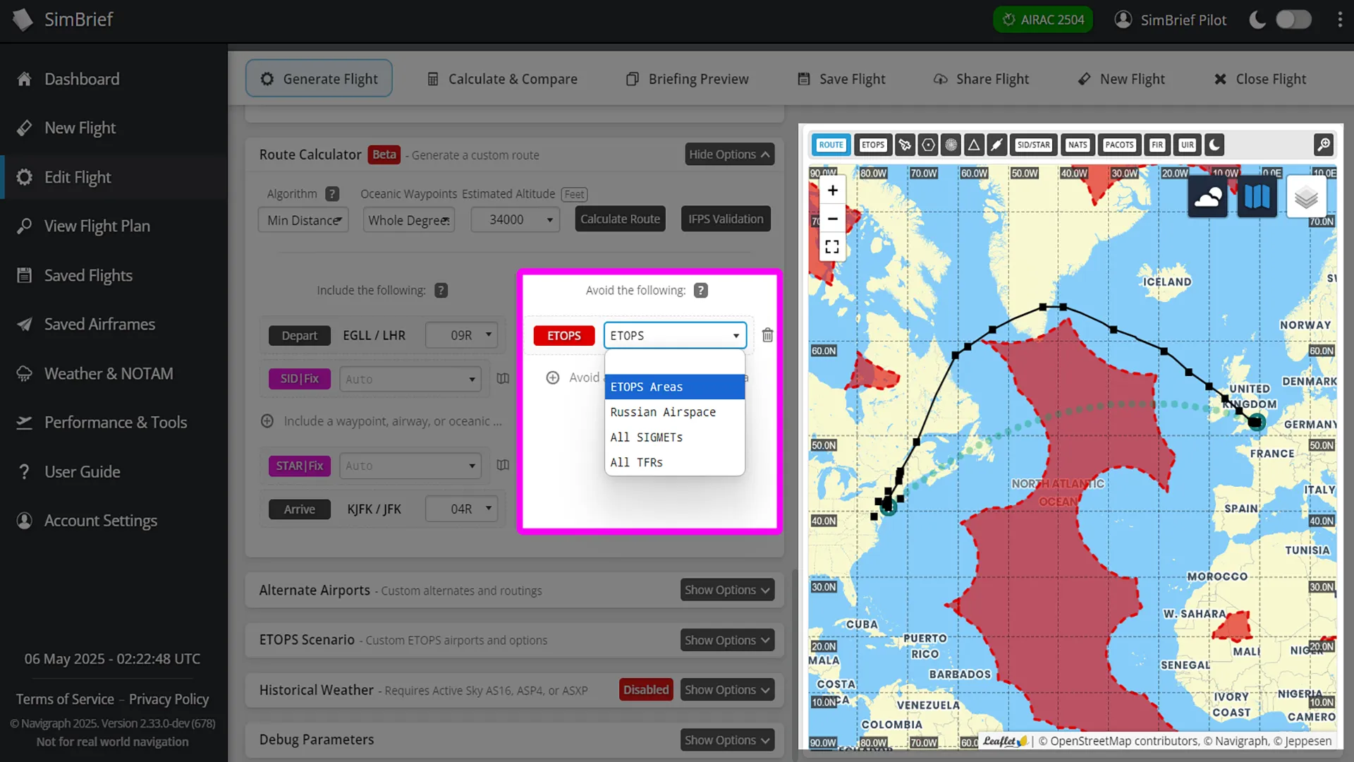The width and height of the screenshot is (1354, 762).
Task: Open the Terms of Service link
Action: [x=64, y=698]
